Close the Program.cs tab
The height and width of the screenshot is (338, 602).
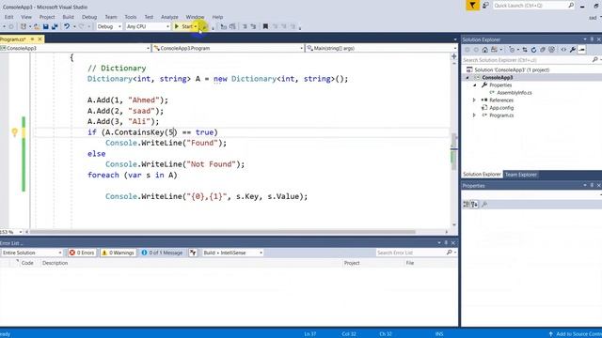[40, 39]
